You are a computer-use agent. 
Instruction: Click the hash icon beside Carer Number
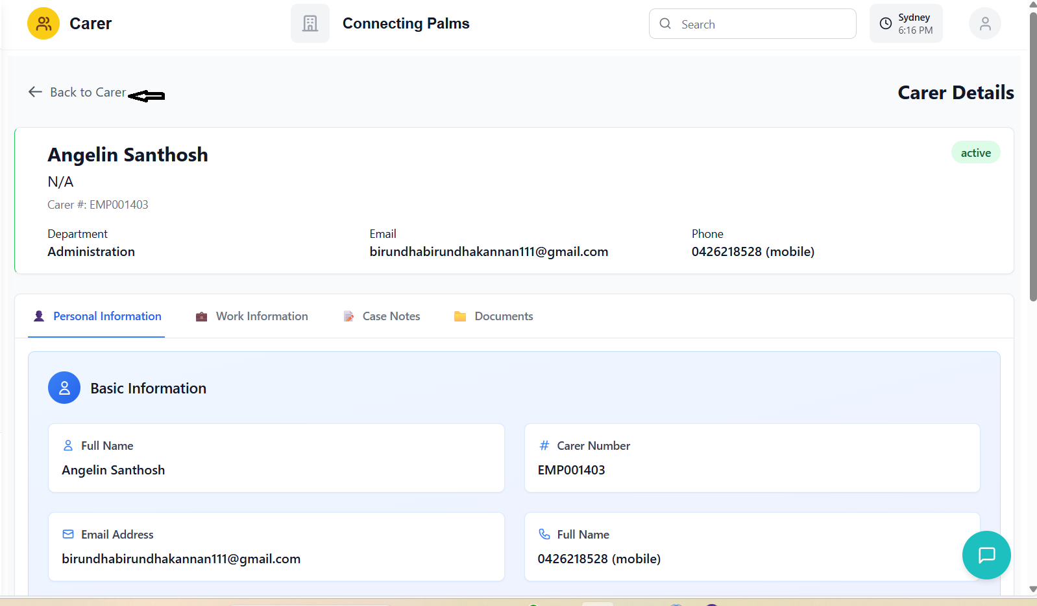point(544,445)
